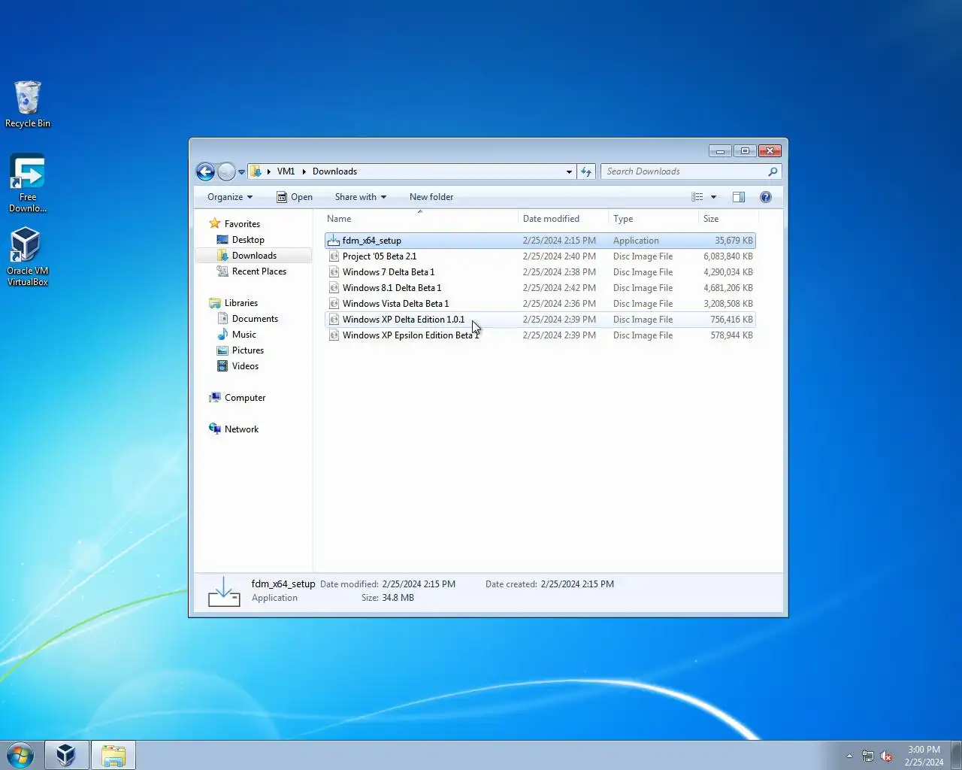This screenshot has width=962, height=770.
Task: Open Documents library in navigation pane
Action: [x=255, y=319]
